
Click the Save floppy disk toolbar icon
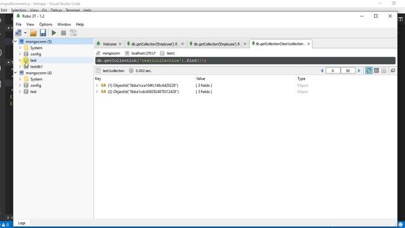[43, 33]
